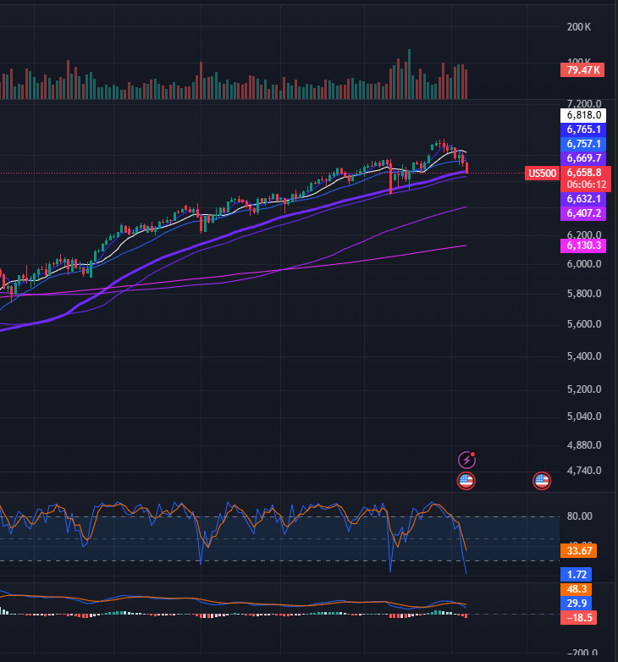Select the red -18.5 histogram label

pos(578,618)
